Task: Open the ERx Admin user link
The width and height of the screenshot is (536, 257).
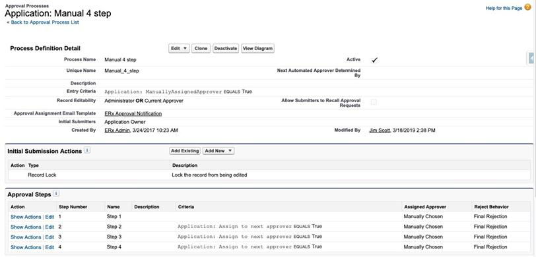Action: (x=117, y=130)
